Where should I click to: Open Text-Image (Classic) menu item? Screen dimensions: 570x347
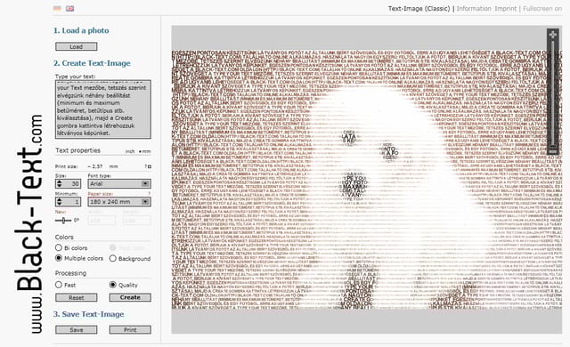(419, 8)
